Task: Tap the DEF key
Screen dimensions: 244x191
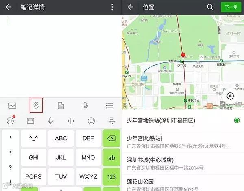Action: click(88, 138)
